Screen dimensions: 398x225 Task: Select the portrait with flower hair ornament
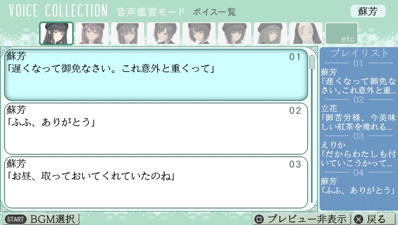click(92, 34)
